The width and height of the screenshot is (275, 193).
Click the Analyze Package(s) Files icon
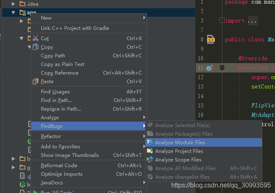[x=150, y=134]
